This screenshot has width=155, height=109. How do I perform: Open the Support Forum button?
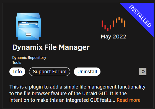50,72
